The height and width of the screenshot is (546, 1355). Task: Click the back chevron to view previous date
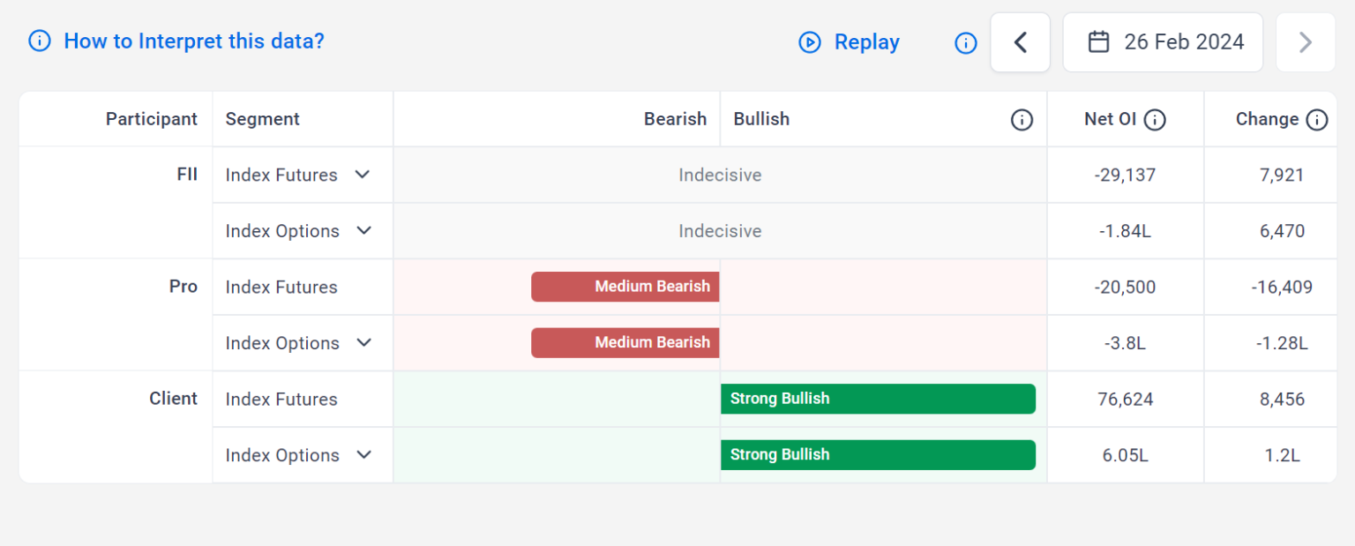pyautogui.click(x=1020, y=41)
